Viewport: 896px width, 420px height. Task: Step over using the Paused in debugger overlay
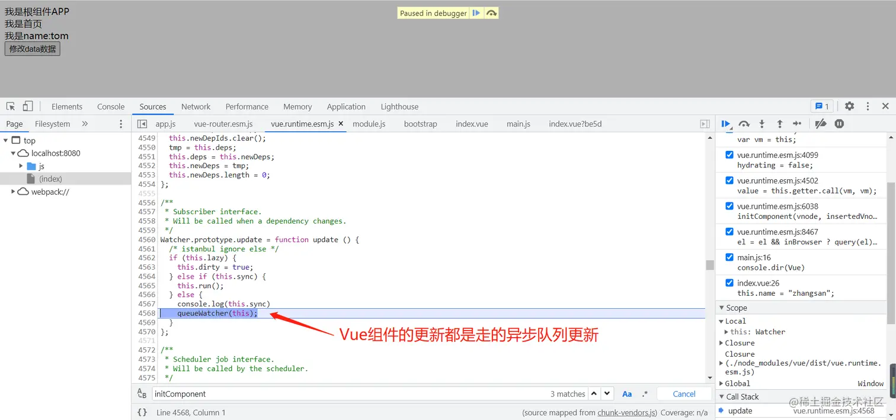pyautogui.click(x=491, y=13)
